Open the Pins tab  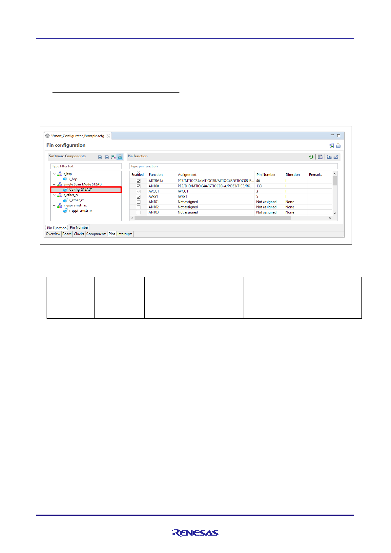112,234
